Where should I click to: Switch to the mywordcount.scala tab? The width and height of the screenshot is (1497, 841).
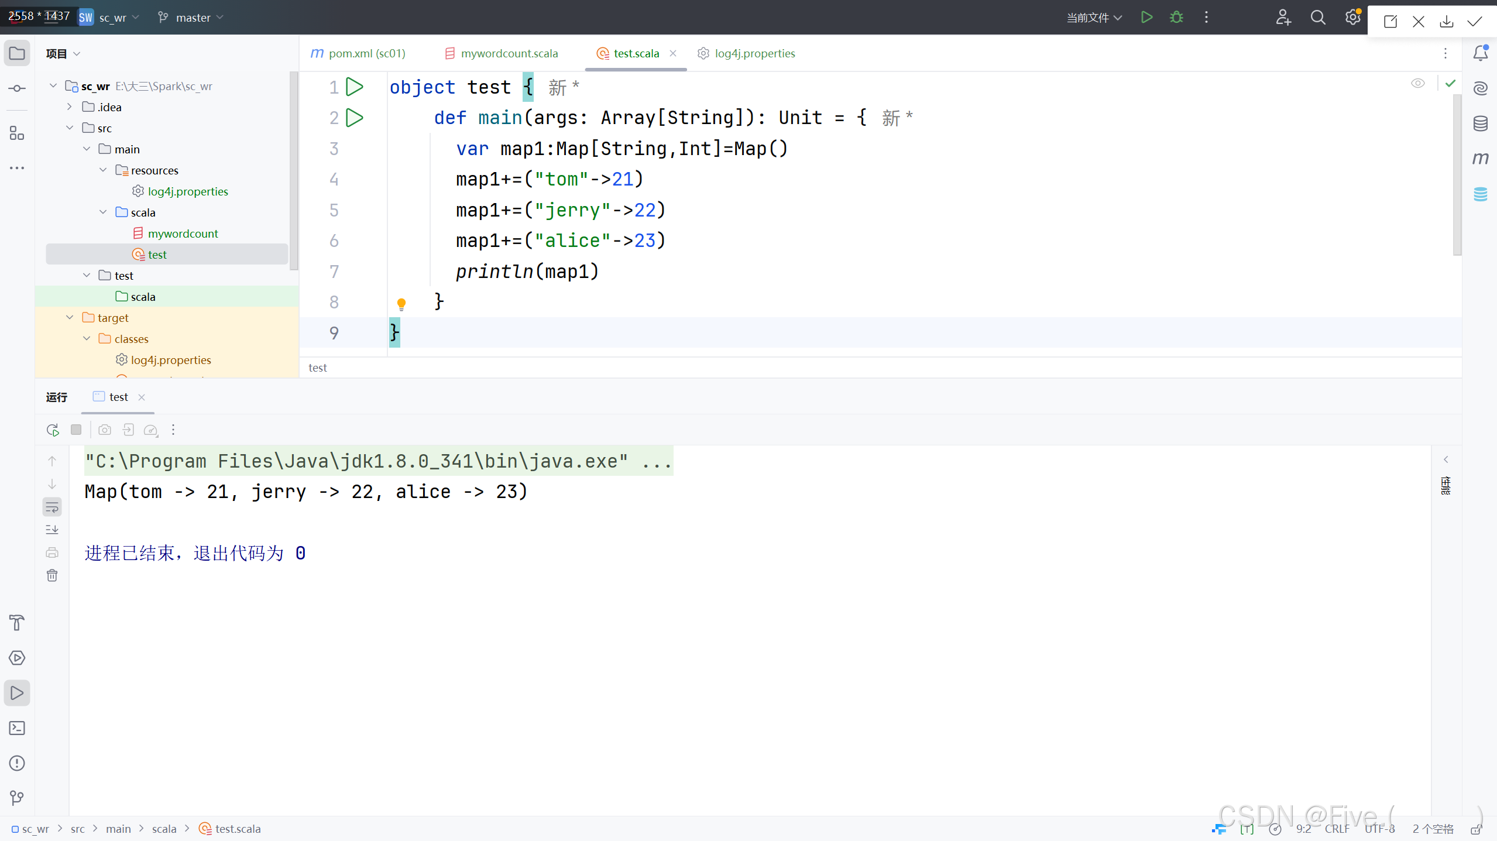coord(509,53)
